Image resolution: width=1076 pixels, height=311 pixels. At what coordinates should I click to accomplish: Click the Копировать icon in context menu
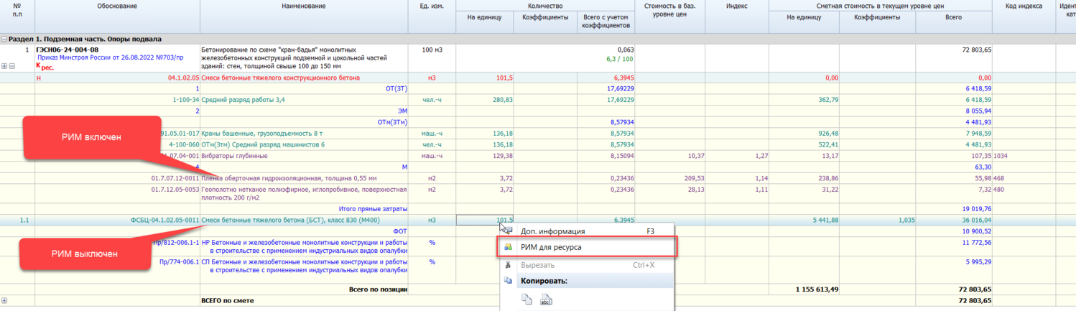[509, 281]
